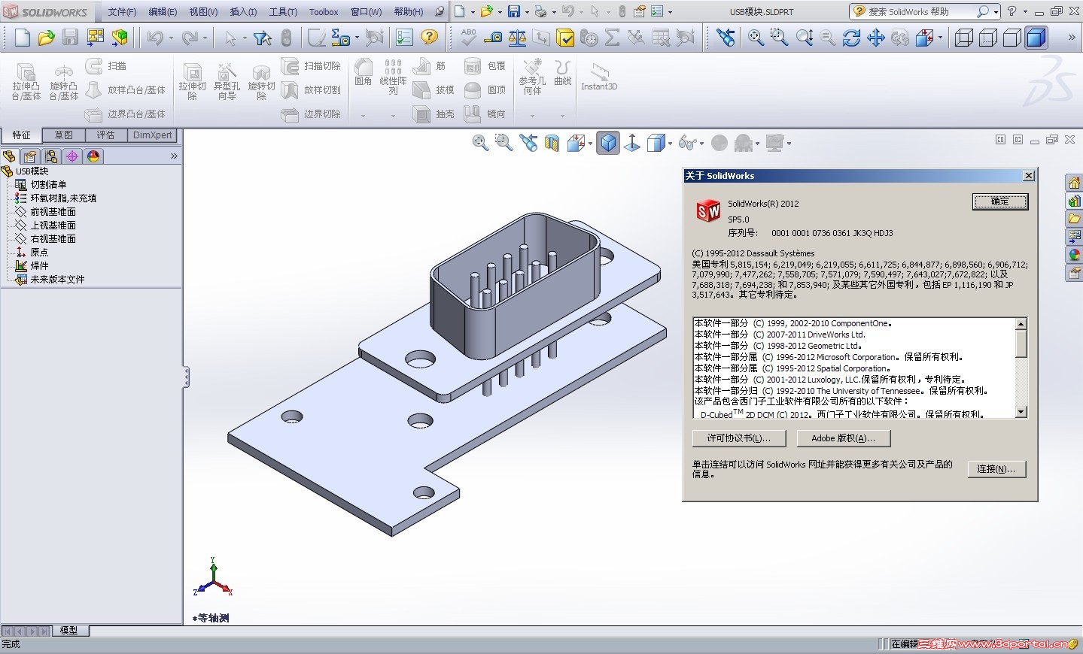Screen dimensions: 1083x654
Task: Toggle the Instant3D button
Action: [599, 76]
